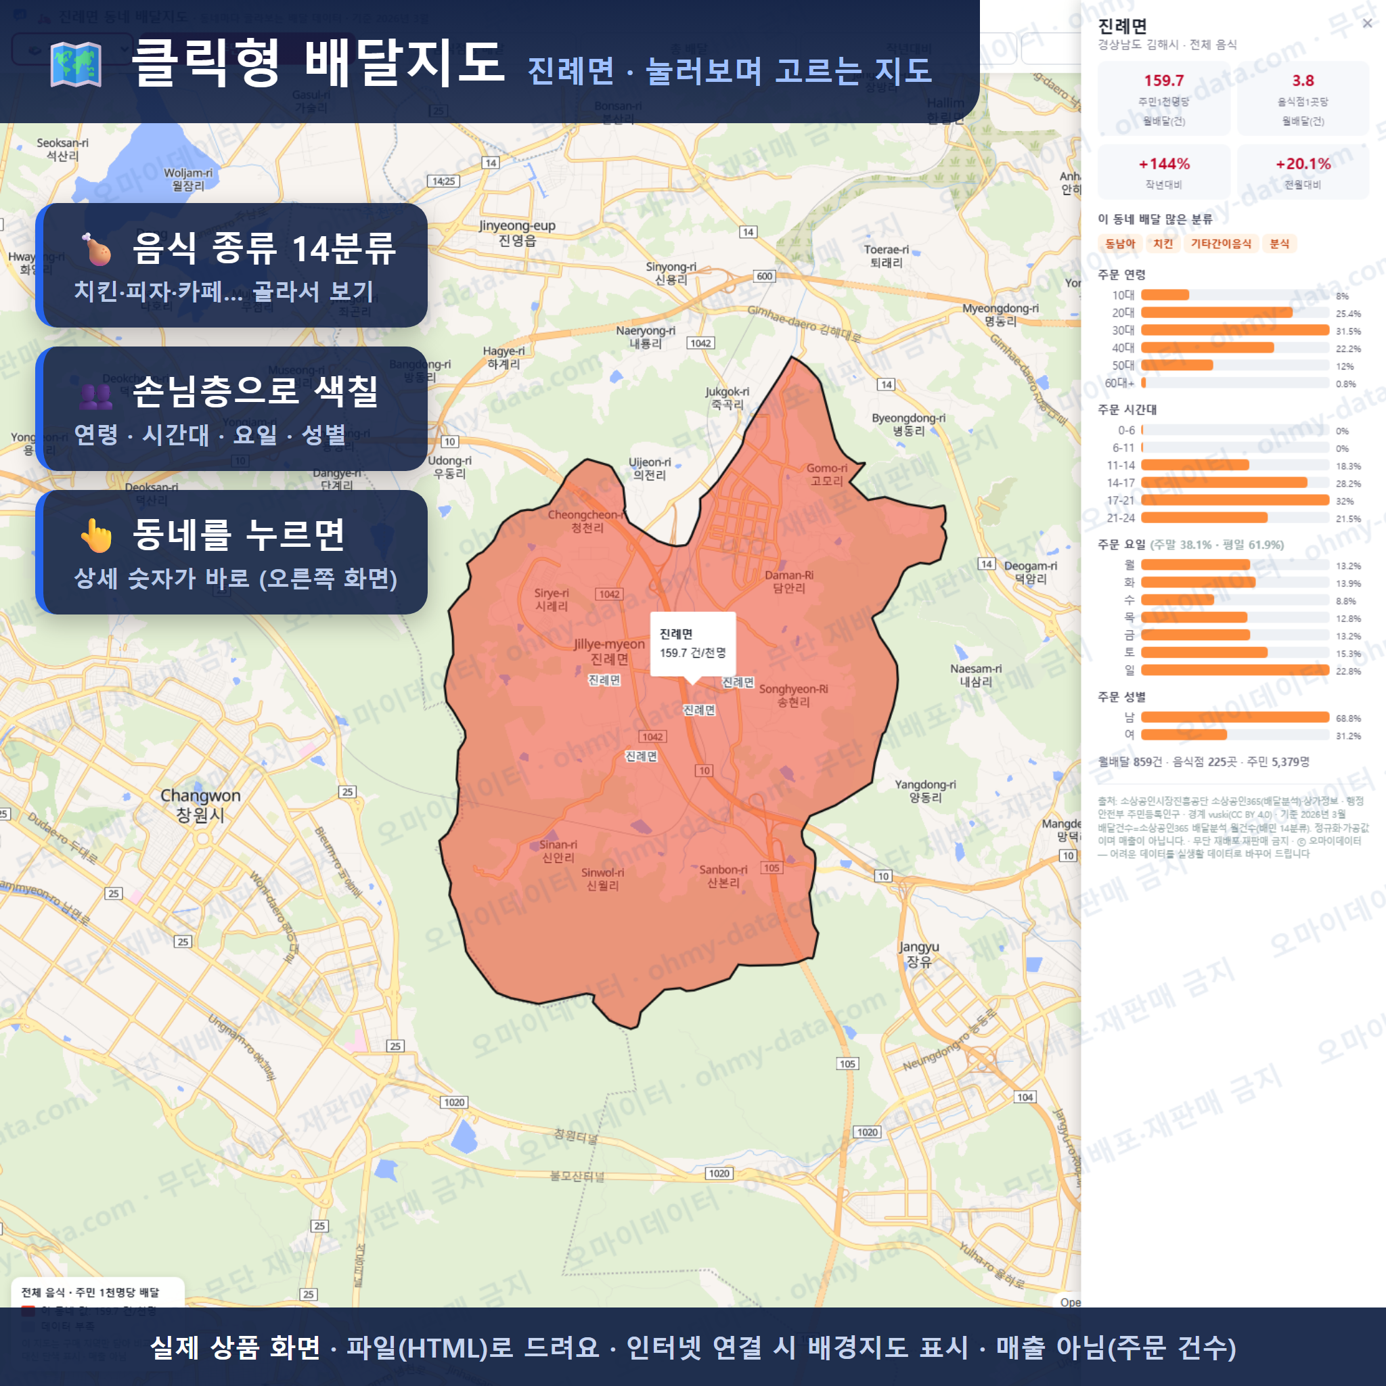Click the 20대 25.4% age bar
Image resolution: width=1386 pixels, height=1386 pixels.
[1234, 313]
